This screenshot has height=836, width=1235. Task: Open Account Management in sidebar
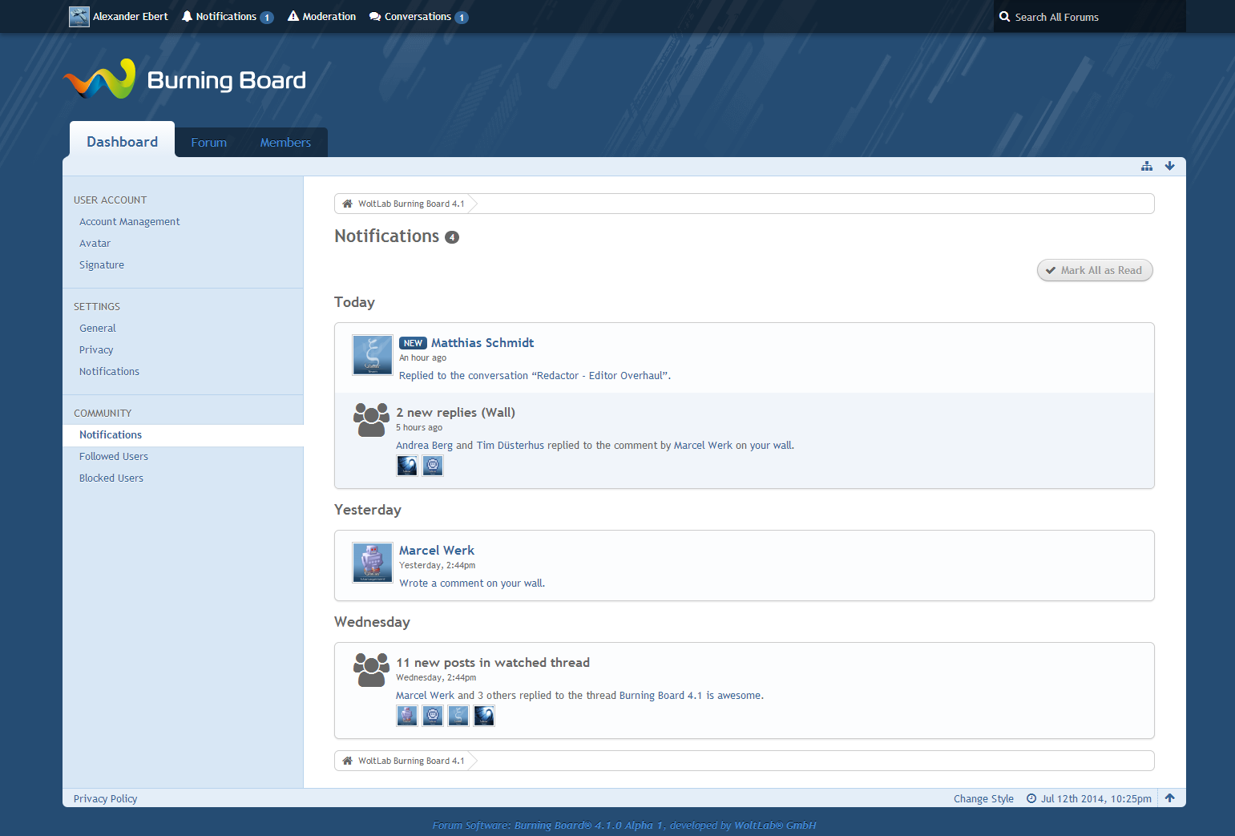(129, 222)
